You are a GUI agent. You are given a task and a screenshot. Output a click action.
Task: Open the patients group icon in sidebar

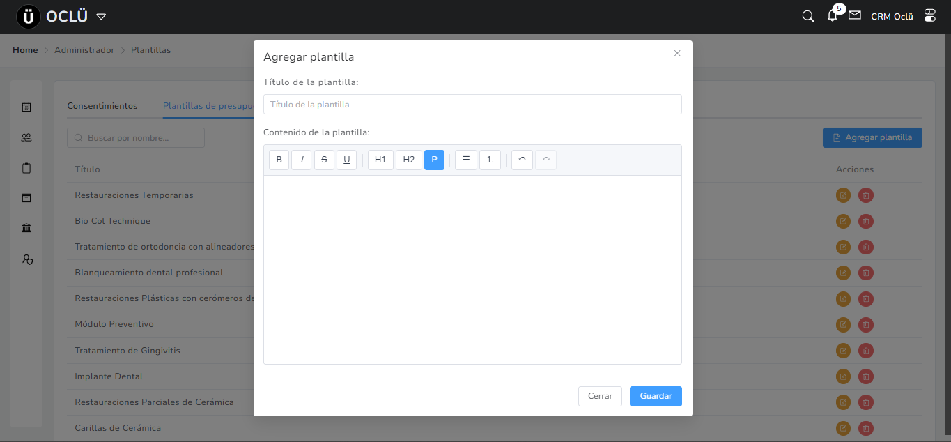point(26,137)
